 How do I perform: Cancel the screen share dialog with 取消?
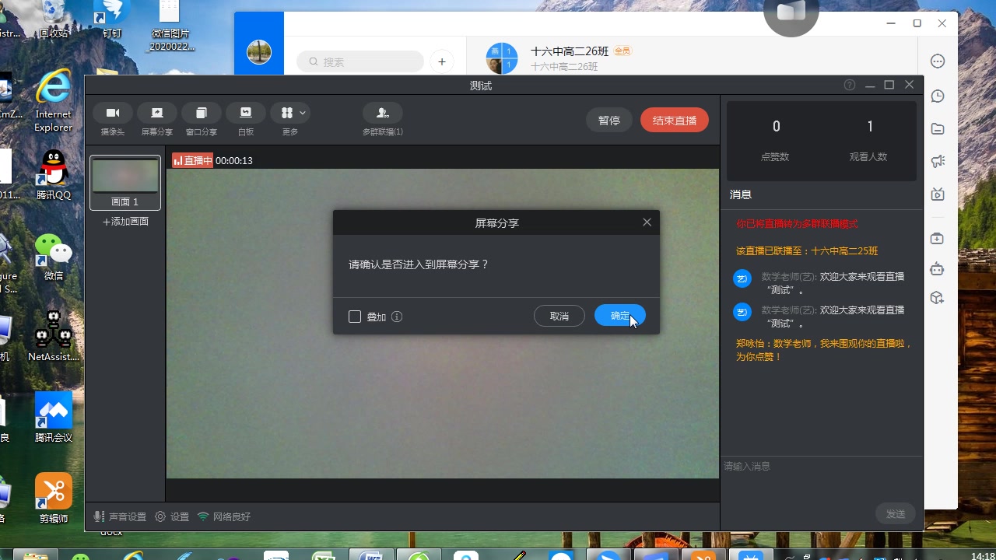(x=559, y=316)
